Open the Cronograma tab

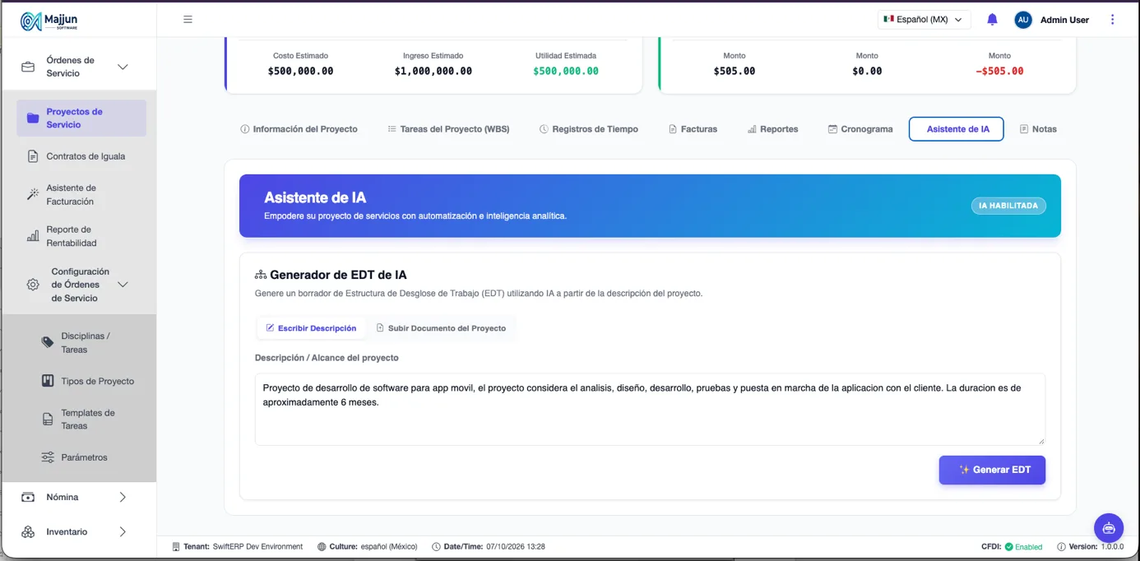(860, 129)
